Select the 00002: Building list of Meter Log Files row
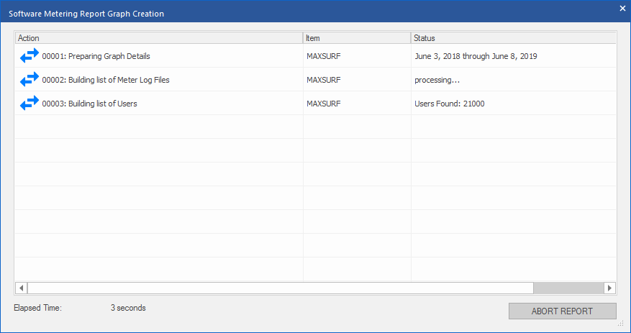This screenshot has width=631, height=333. coord(315,80)
